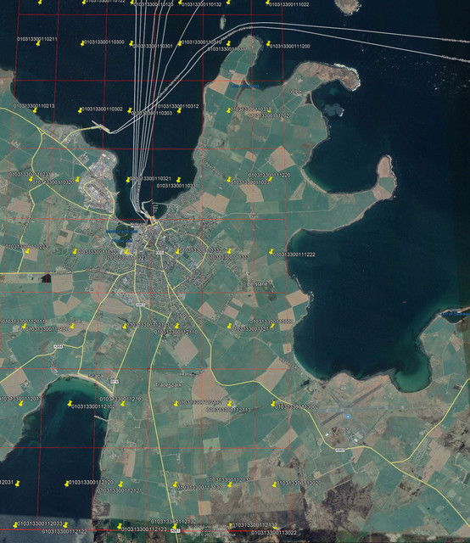
Task: Select the pushpin labeled 010313300110333
Action: point(229,251)
